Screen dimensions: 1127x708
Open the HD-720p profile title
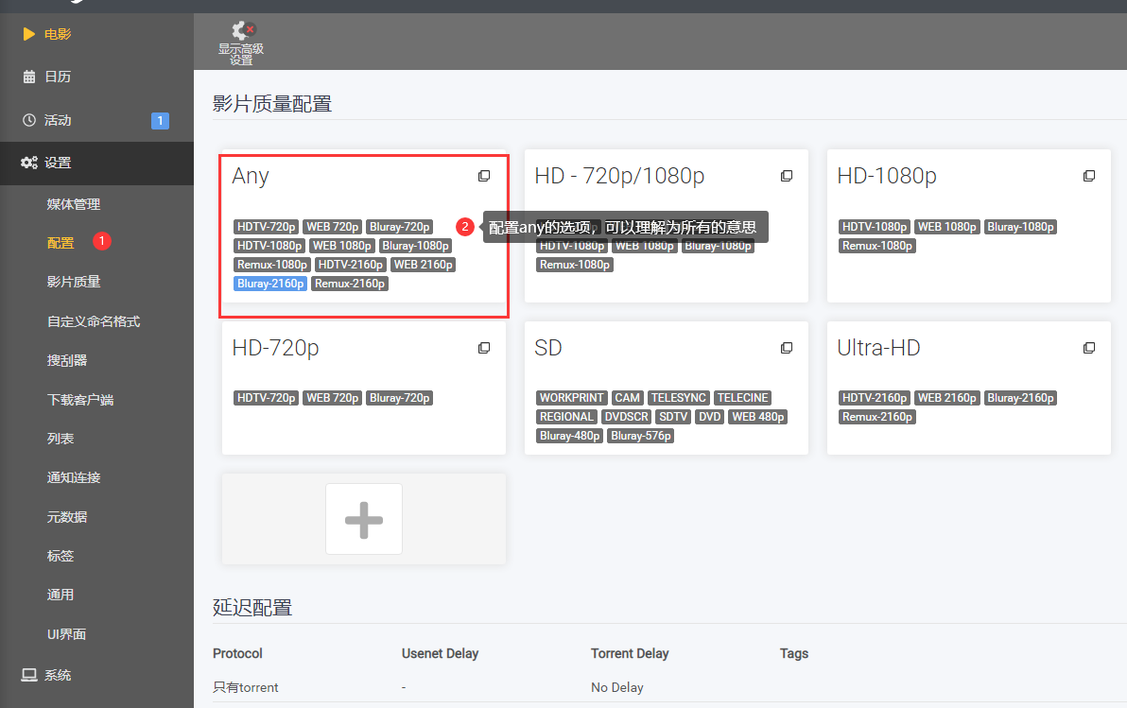275,348
